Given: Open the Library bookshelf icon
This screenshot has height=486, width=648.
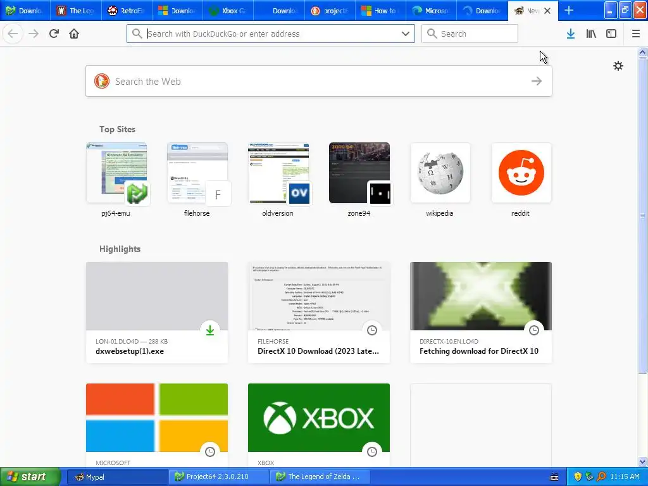Looking at the screenshot, I should (591, 34).
